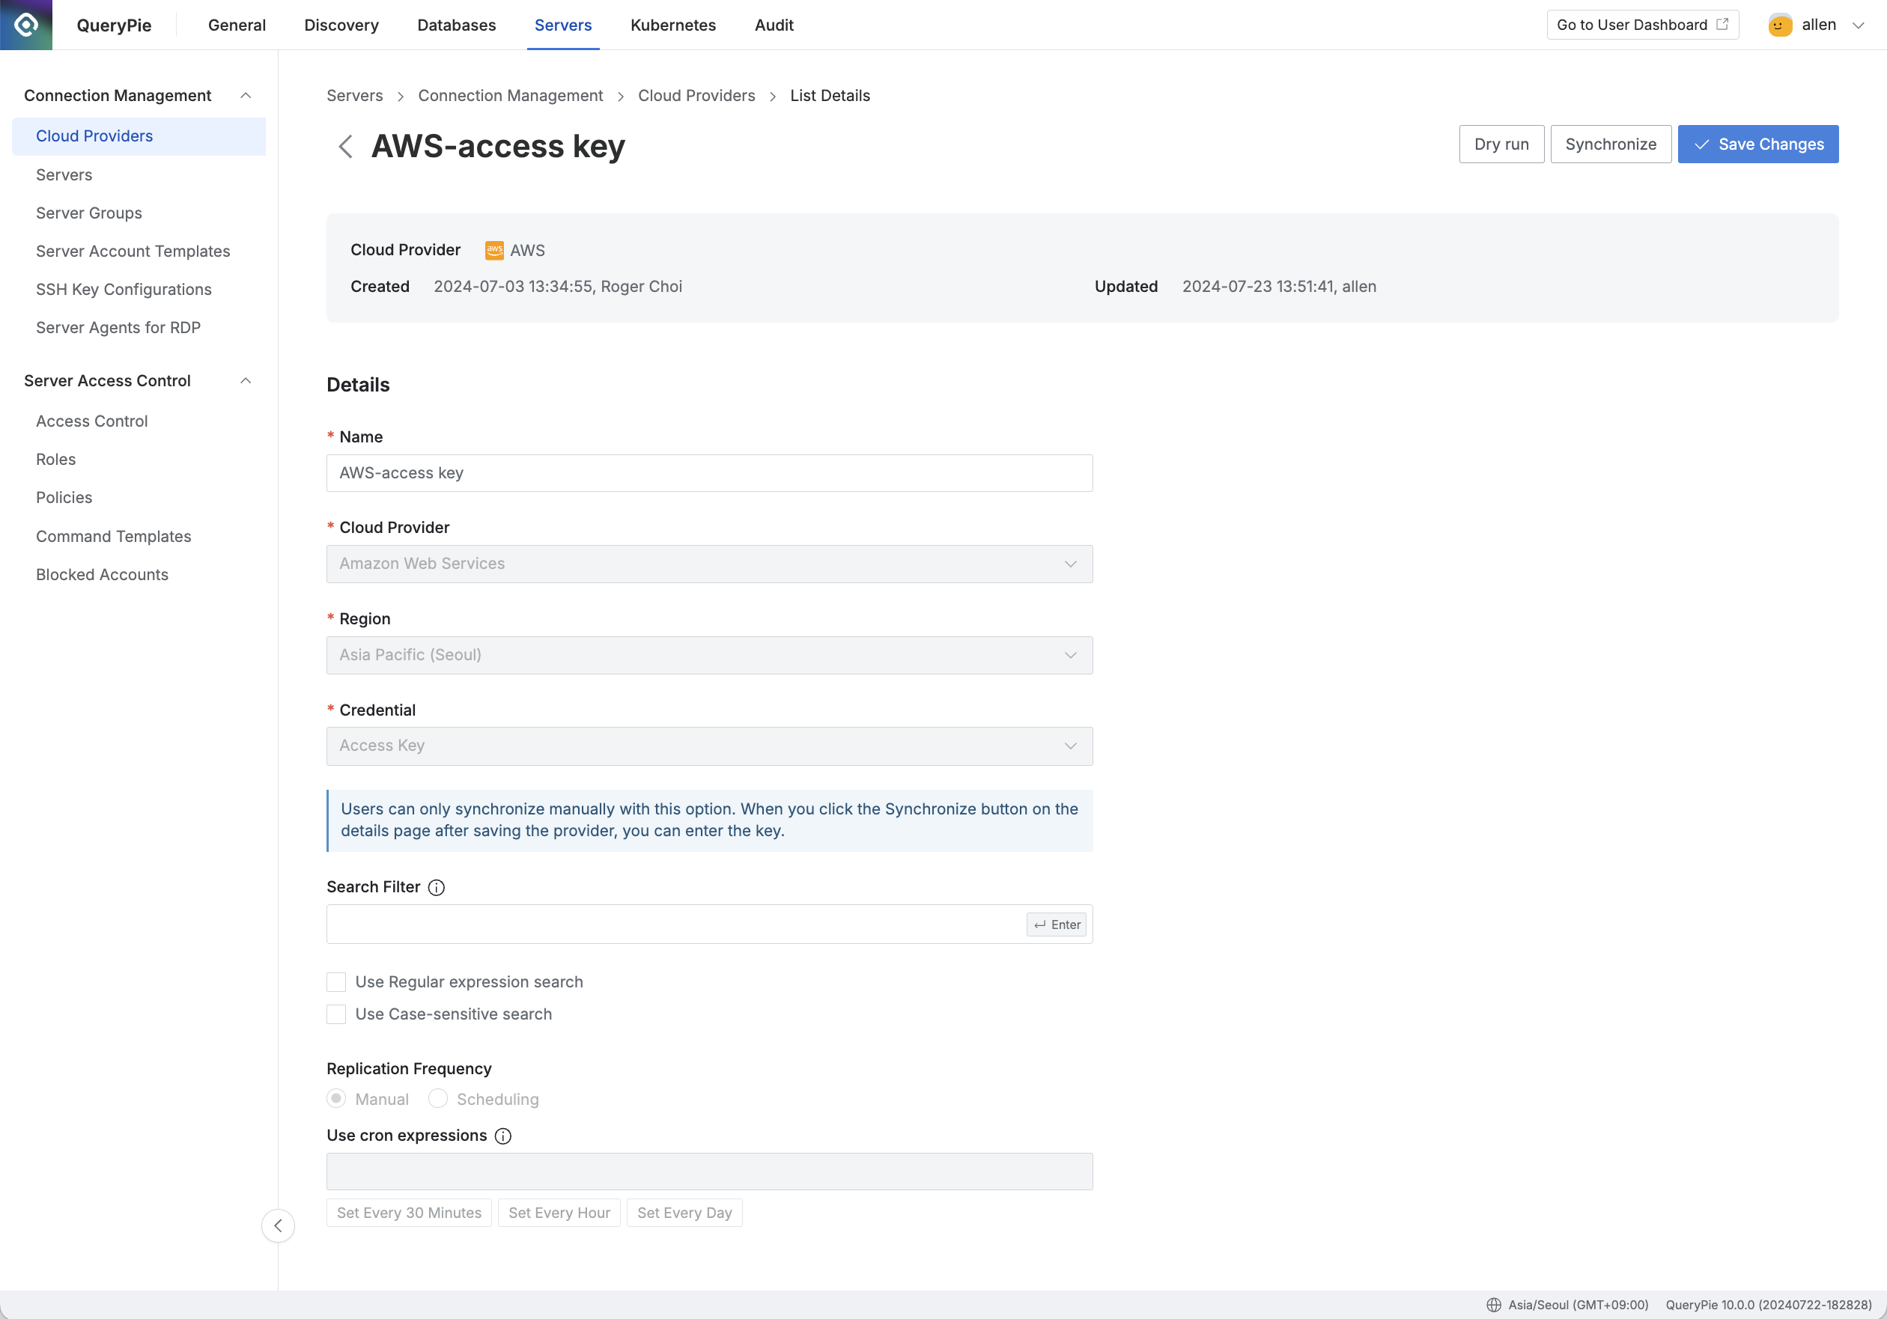Screen dimensions: 1887x1319
Task: Select the Manual replication radio button
Action: (336, 1099)
